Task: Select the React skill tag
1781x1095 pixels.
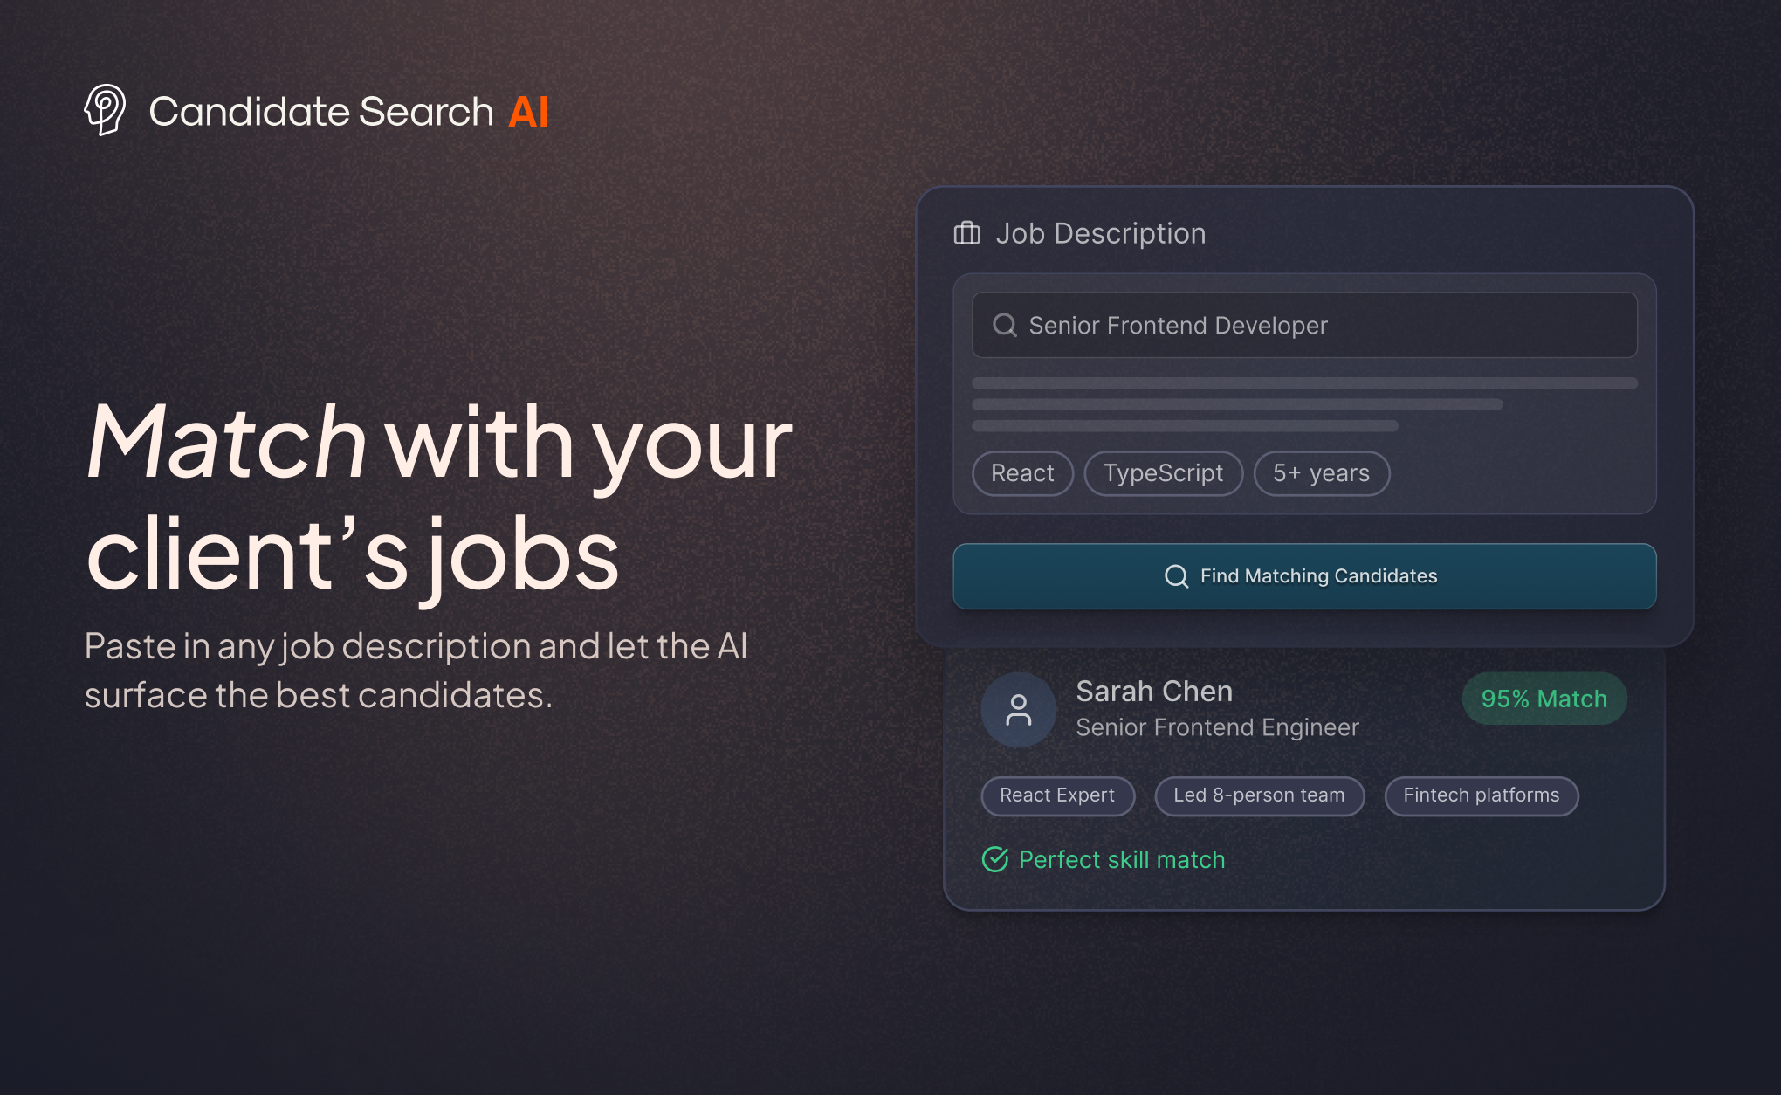Action: 1022,473
